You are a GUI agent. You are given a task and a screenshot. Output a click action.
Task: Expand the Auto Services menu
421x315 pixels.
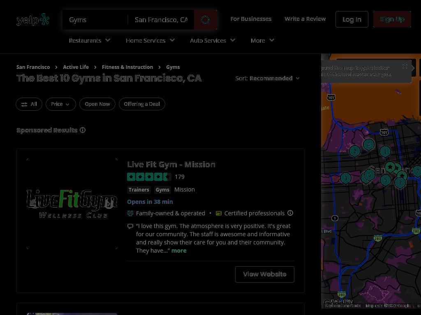(213, 41)
